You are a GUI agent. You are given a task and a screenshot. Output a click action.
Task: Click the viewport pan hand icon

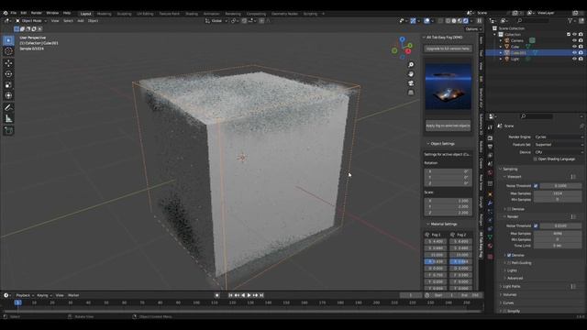coord(411,74)
